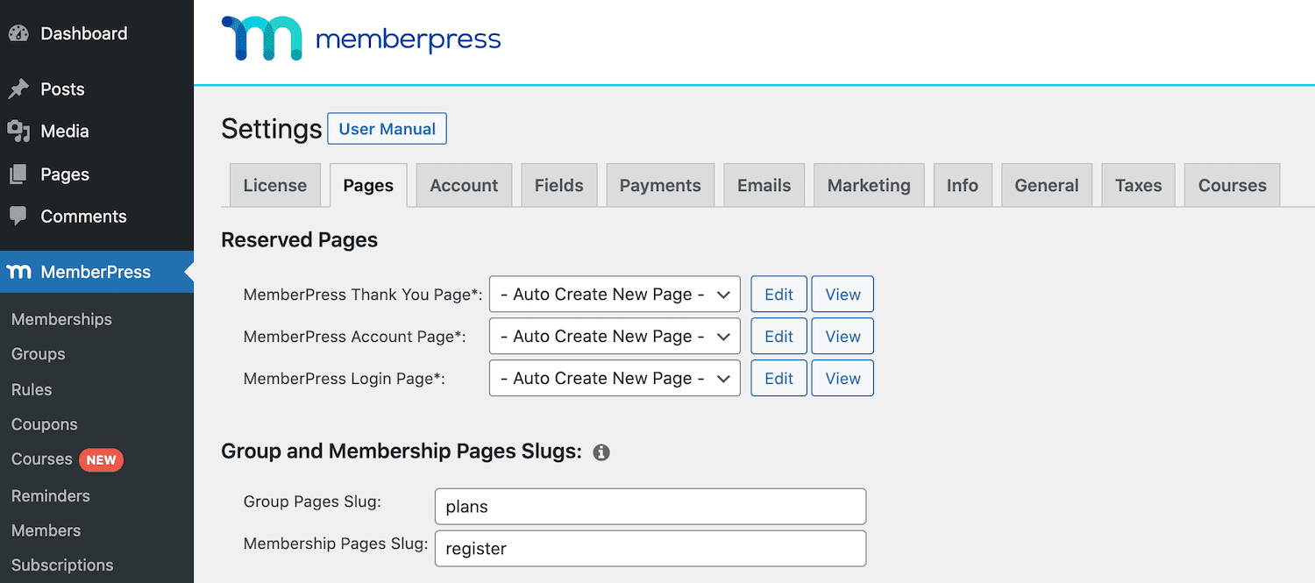Image resolution: width=1315 pixels, height=583 pixels.
Task: Switch to the Payments tab
Action: pos(660,185)
